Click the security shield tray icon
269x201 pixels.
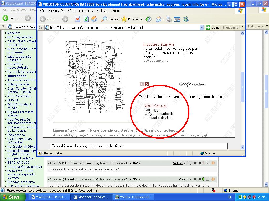[x=254, y=197]
